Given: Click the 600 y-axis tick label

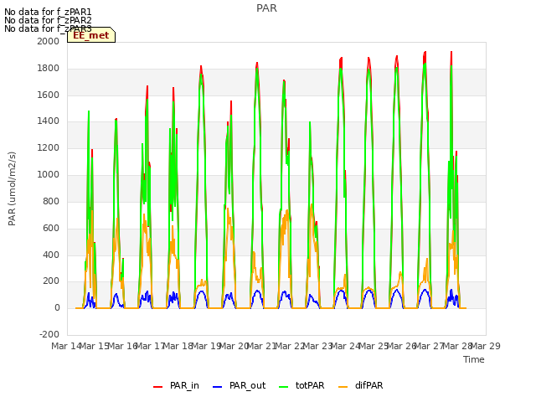Looking at the screenshot, I should point(51,229).
